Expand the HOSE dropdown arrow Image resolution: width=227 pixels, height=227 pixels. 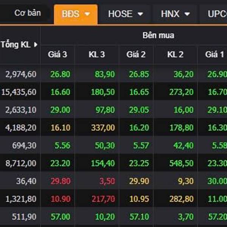pos(140,14)
